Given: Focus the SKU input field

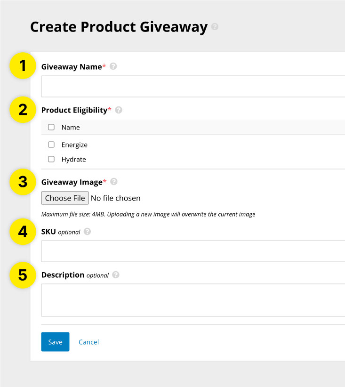Looking at the screenshot, I should pyautogui.click(x=193, y=251).
